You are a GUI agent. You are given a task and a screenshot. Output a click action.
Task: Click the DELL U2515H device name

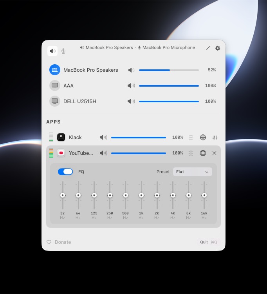click(80, 101)
